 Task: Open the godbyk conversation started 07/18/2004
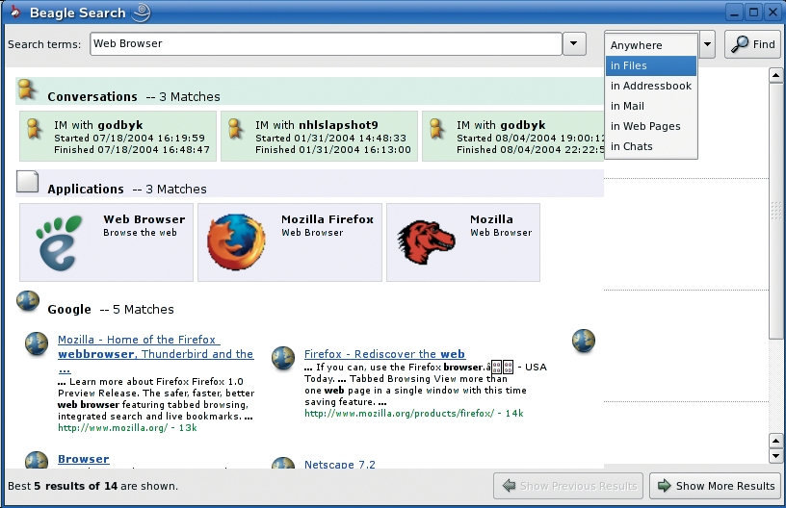pos(118,136)
